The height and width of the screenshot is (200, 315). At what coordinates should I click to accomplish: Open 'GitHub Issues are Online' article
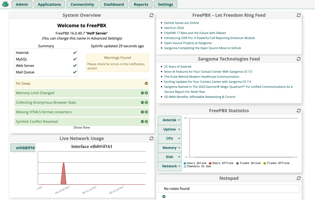point(182,23)
